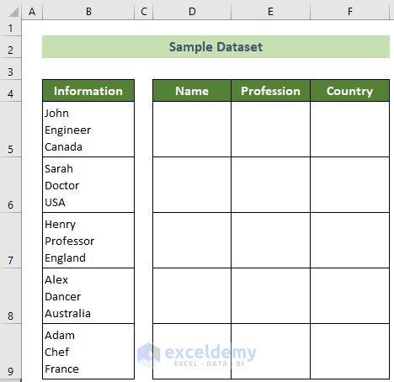394x382 pixels.
Task: Select row 7 header
Action: pos(10,241)
